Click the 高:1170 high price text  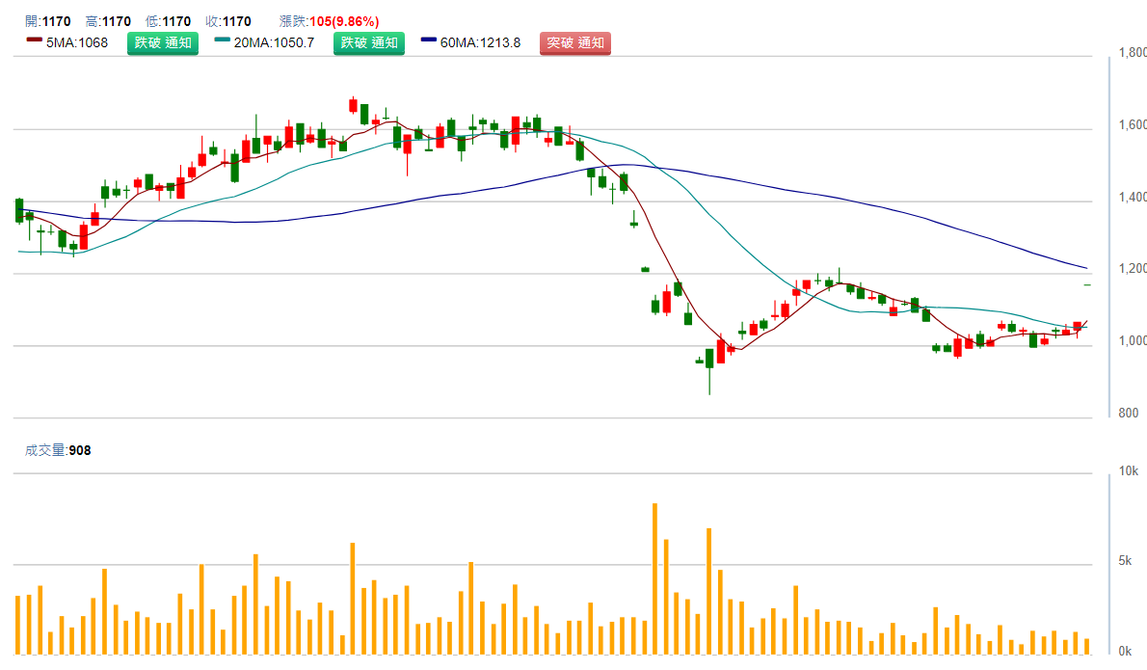click(x=108, y=21)
